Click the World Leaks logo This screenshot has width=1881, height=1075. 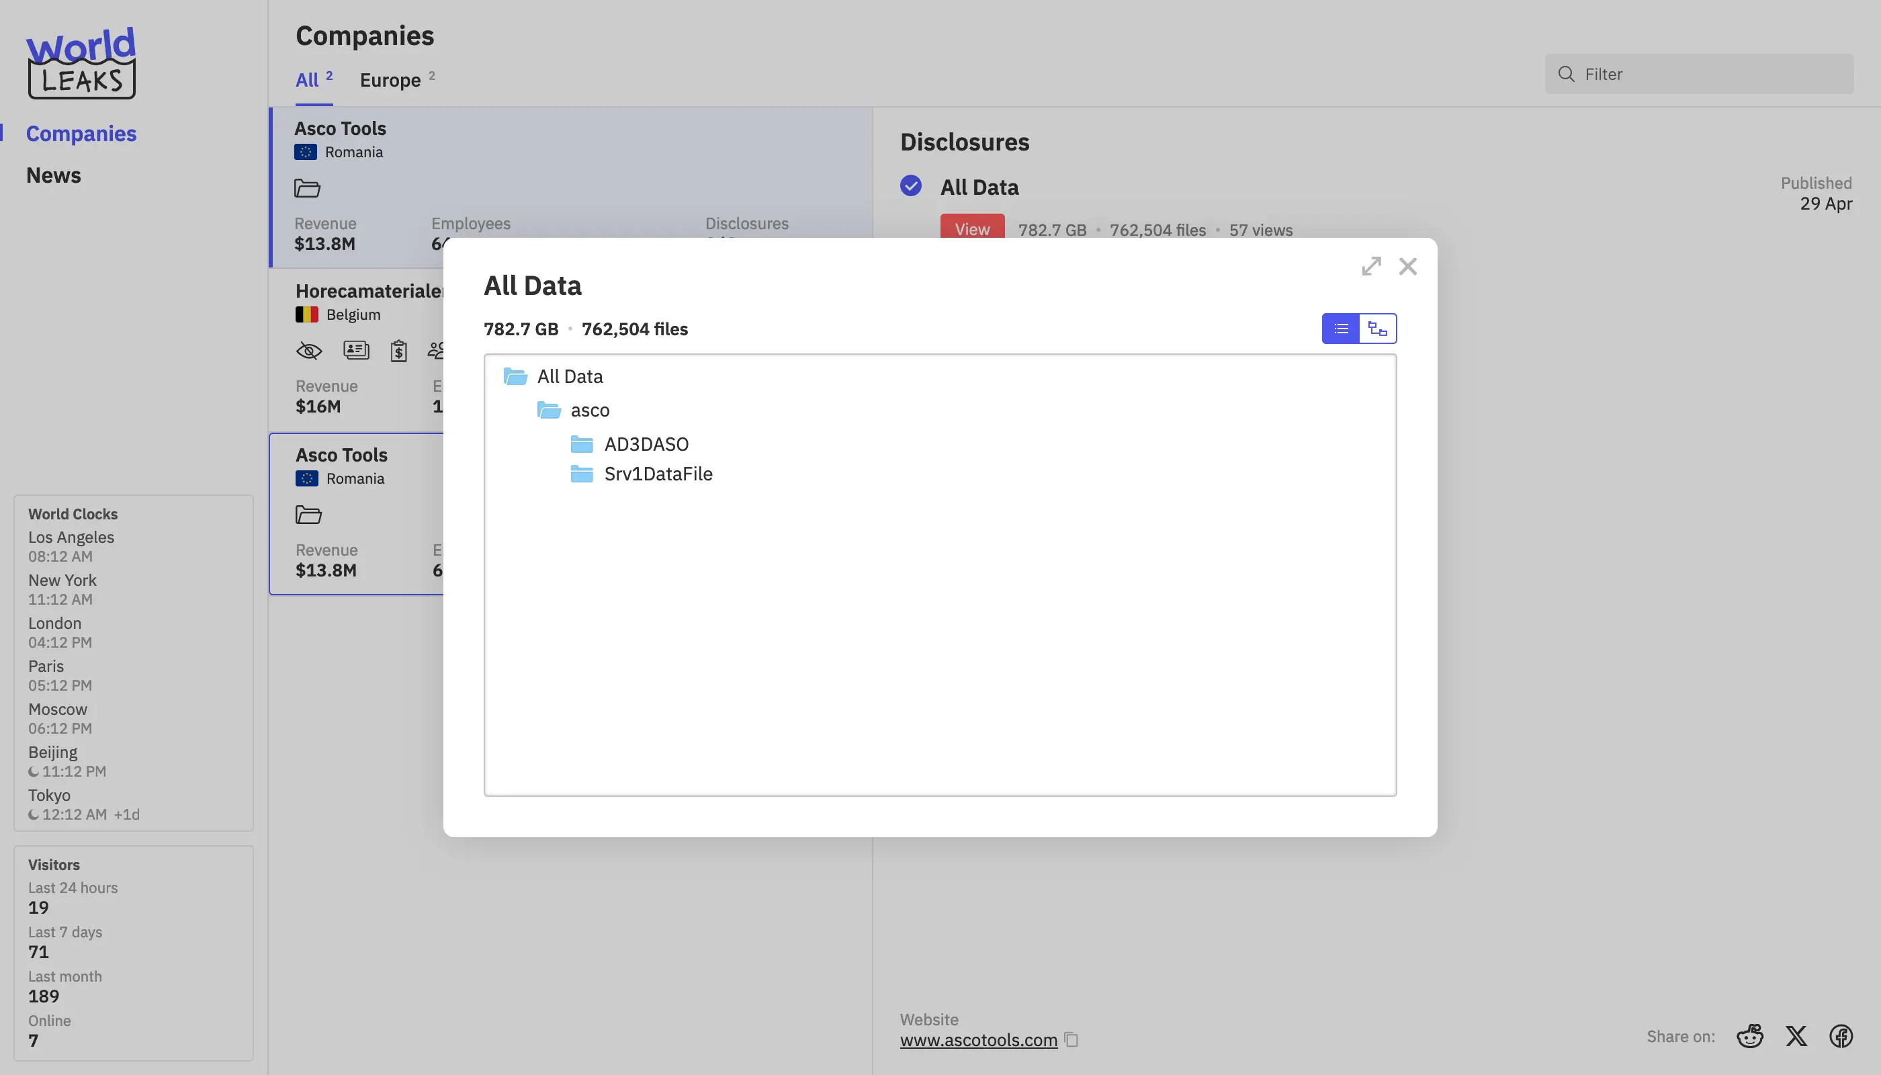pos(81,62)
